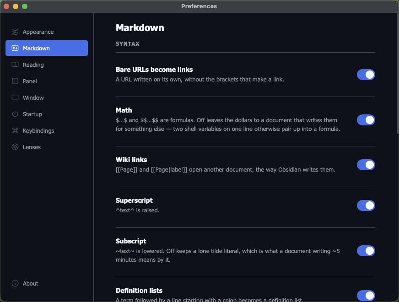Click the 'Wiki links' setting title

click(131, 160)
